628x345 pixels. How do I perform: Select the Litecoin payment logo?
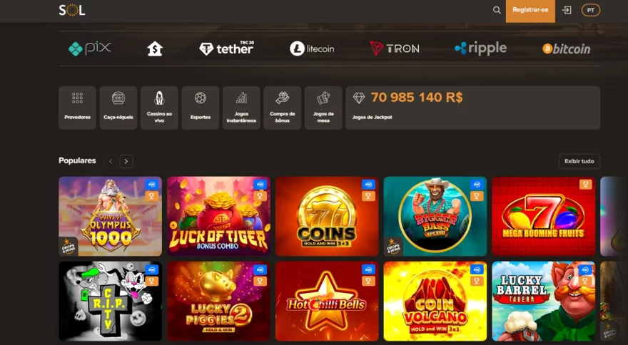[312, 49]
